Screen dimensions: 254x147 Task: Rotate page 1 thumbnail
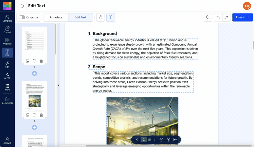[34, 61]
